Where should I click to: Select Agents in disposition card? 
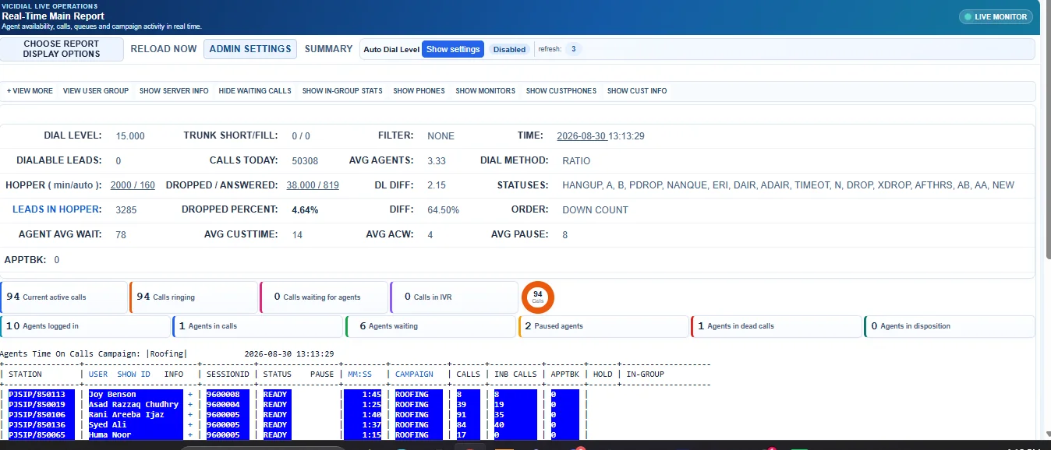coord(949,326)
